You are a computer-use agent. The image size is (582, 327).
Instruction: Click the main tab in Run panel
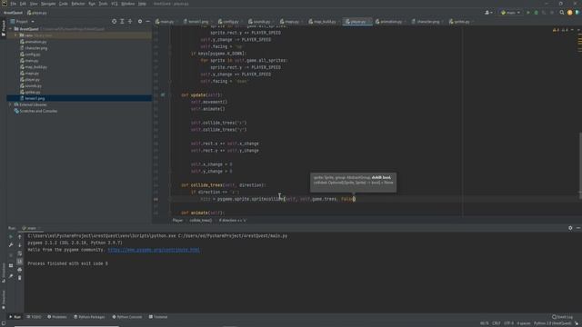coord(31,228)
